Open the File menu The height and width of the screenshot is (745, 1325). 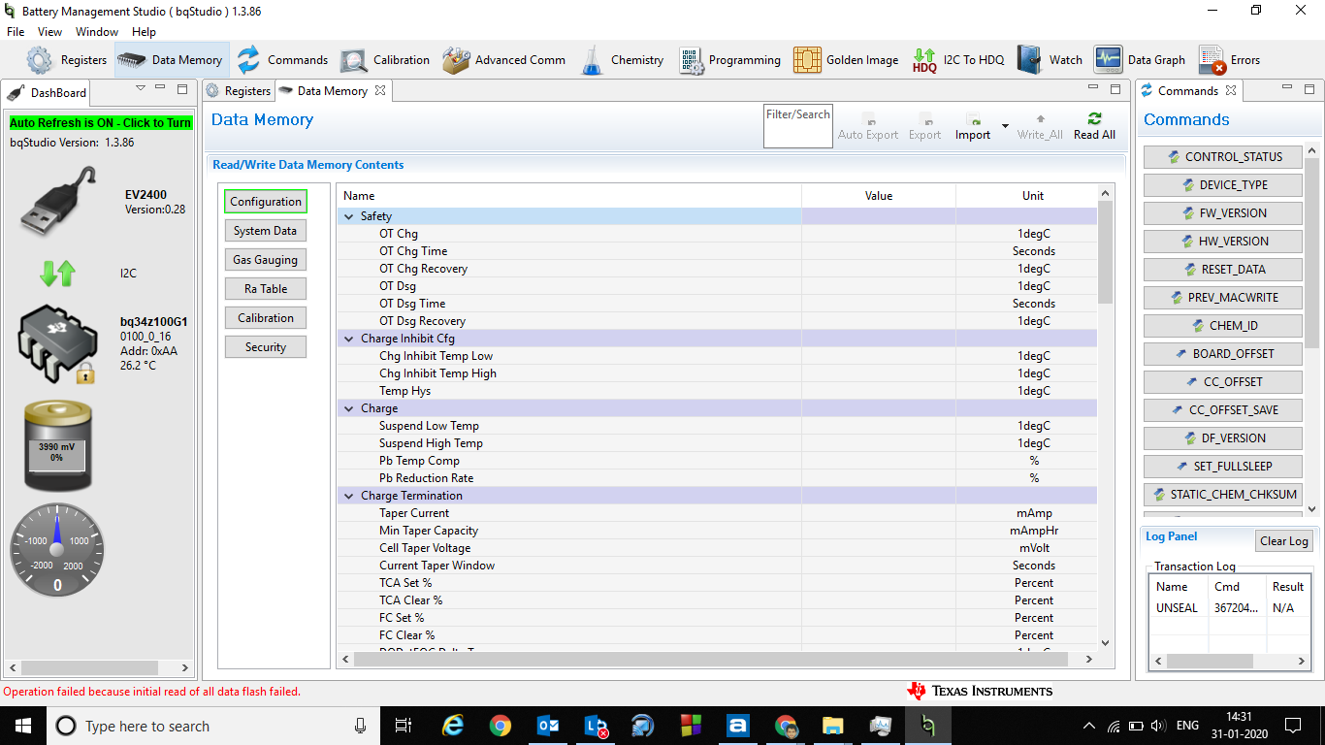pyautogui.click(x=16, y=32)
